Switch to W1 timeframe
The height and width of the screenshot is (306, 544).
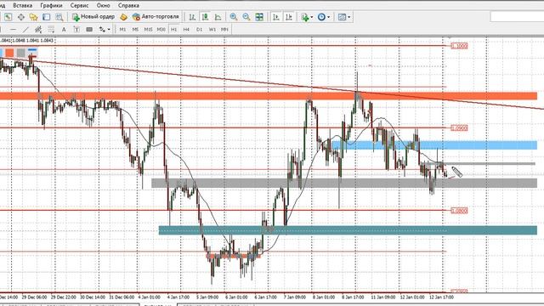pos(212,30)
